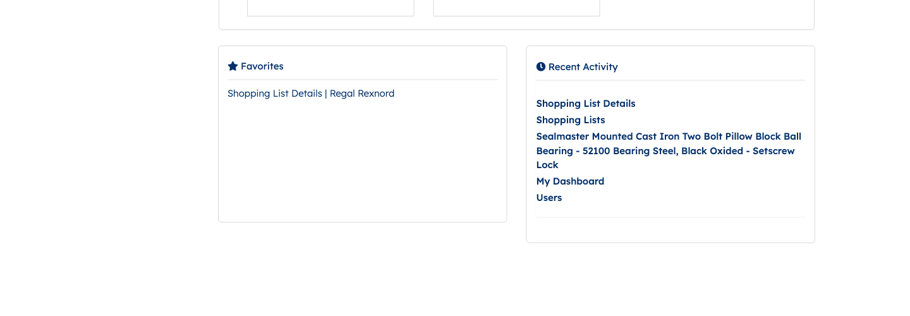Screen dimensions: 910x316
Task: Click the divider under Recent Activity heading
Action: (x=670, y=80)
